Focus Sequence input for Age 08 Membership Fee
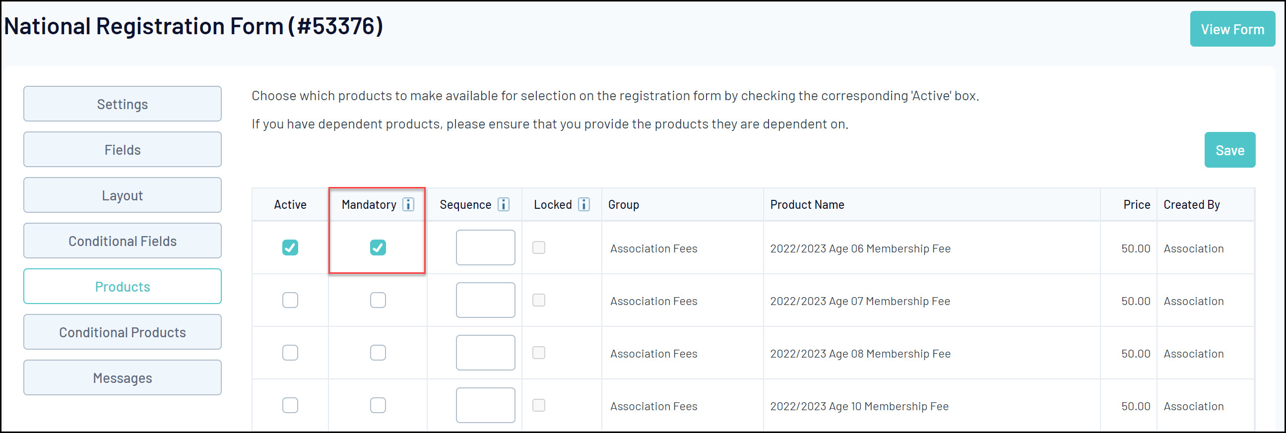The width and height of the screenshot is (1286, 433). tap(485, 353)
